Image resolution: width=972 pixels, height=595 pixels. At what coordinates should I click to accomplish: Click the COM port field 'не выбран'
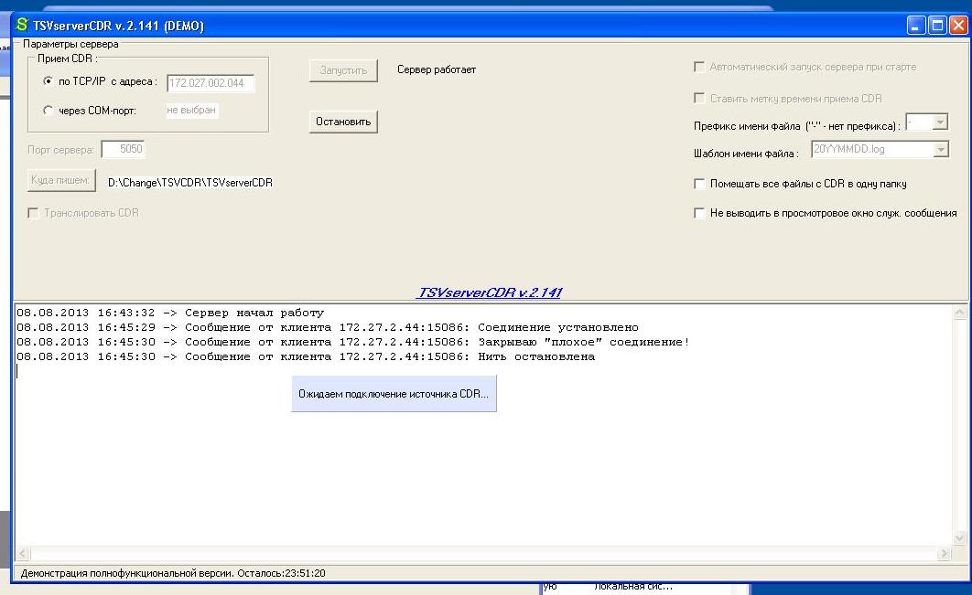pos(191,111)
